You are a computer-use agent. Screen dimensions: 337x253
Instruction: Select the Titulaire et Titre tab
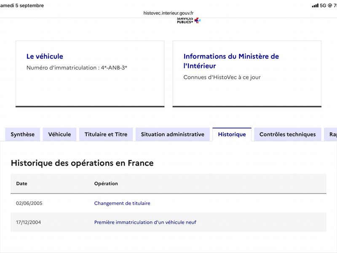[106, 135]
